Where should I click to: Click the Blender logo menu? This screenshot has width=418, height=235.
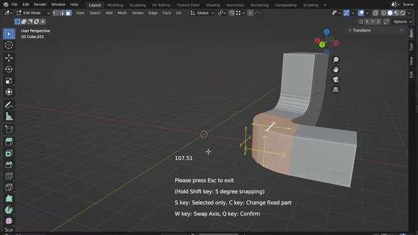(x=6, y=5)
